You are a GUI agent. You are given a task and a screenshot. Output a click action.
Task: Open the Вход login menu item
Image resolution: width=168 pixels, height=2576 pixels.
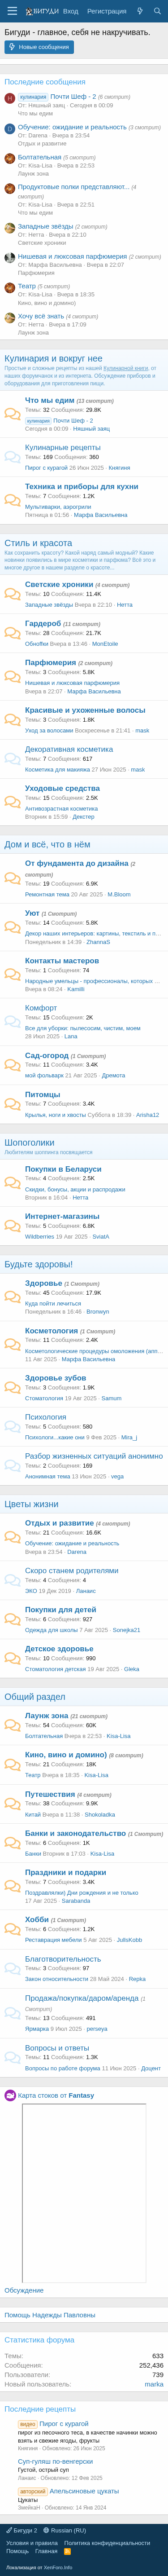pyautogui.click(x=71, y=11)
